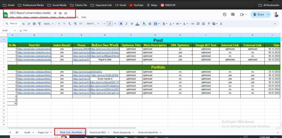Open vertical align dropdown
The width and height of the screenshot is (282, 138).
172,24
